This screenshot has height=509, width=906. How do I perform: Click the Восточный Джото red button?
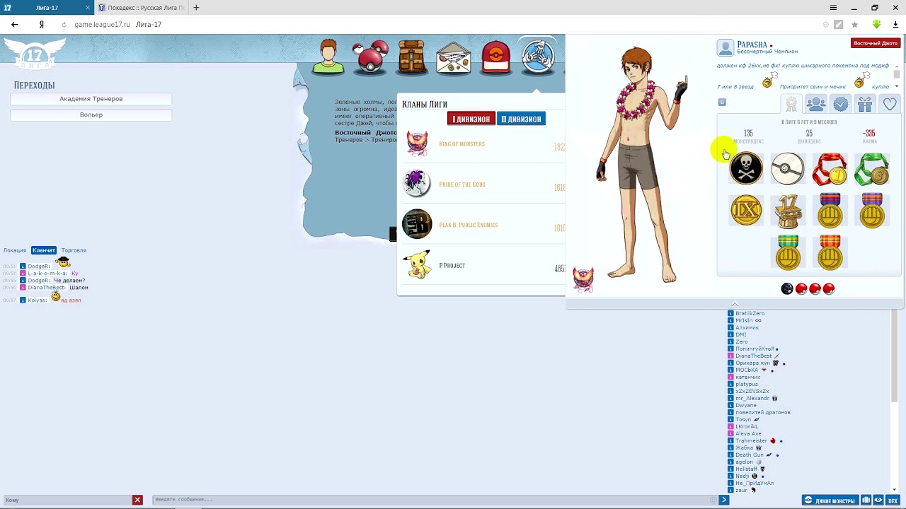point(876,43)
